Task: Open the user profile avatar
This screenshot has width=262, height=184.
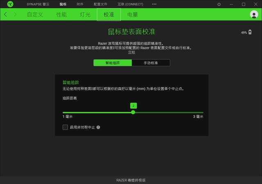Action: pyautogui.click(x=254, y=15)
